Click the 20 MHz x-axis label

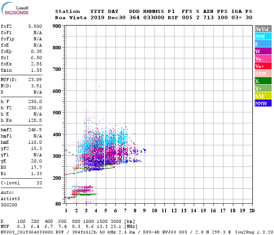click(x=252, y=211)
